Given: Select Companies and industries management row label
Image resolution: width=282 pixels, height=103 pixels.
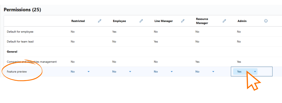Looking at the screenshot, I should (x=32, y=62).
